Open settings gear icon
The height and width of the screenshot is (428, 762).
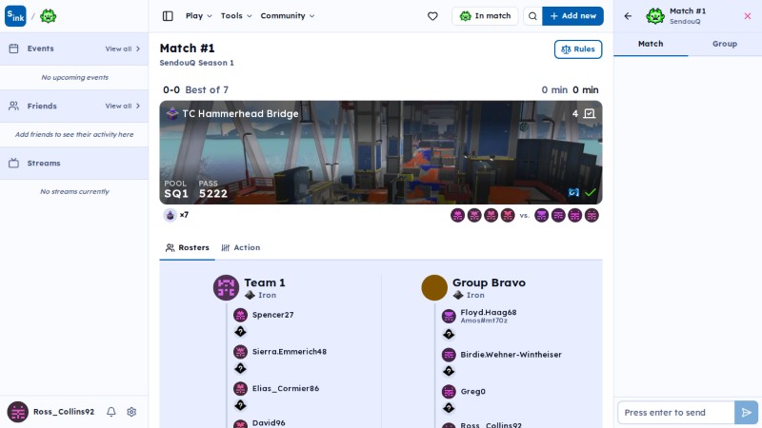point(131,412)
